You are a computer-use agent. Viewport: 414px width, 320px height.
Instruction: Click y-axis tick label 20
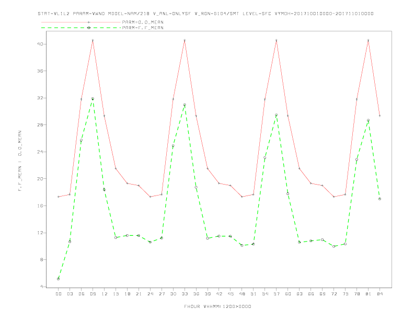tap(40, 179)
